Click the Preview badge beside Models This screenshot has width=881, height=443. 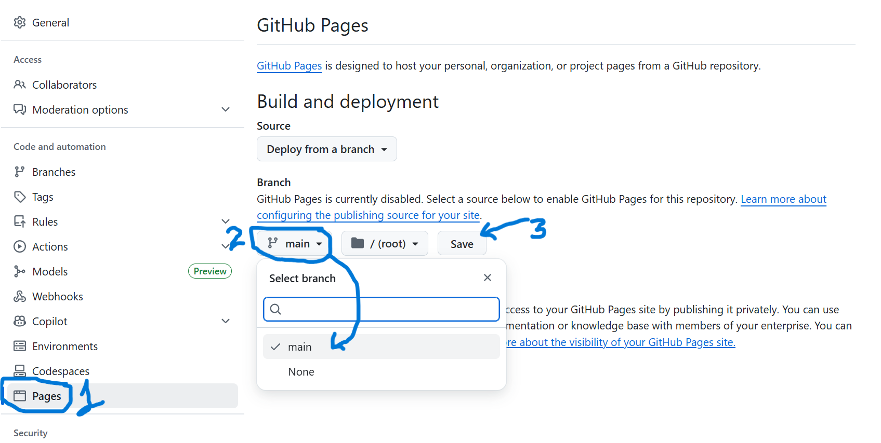(210, 271)
